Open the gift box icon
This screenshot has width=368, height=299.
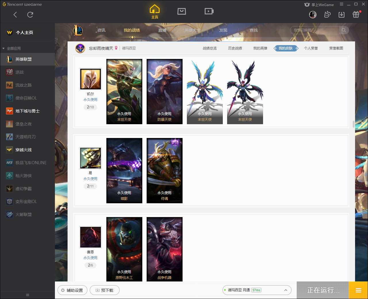(x=356, y=14)
